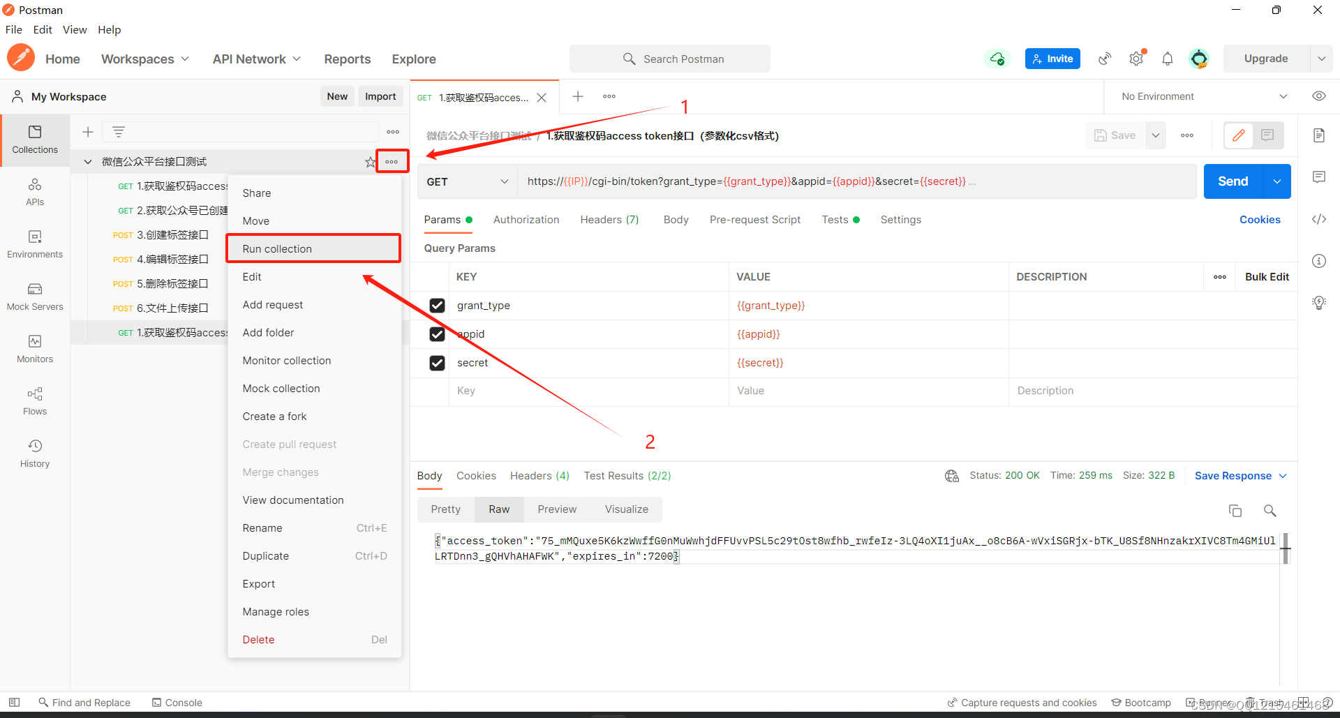This screenshot has height=718, width=1340.
Task: Star the 微信公众平台接口测试 collection
Action: click(370, 162)
